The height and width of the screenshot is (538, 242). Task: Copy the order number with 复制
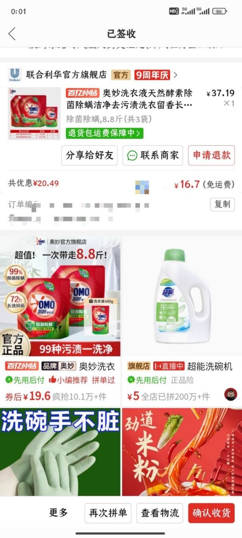222,204
